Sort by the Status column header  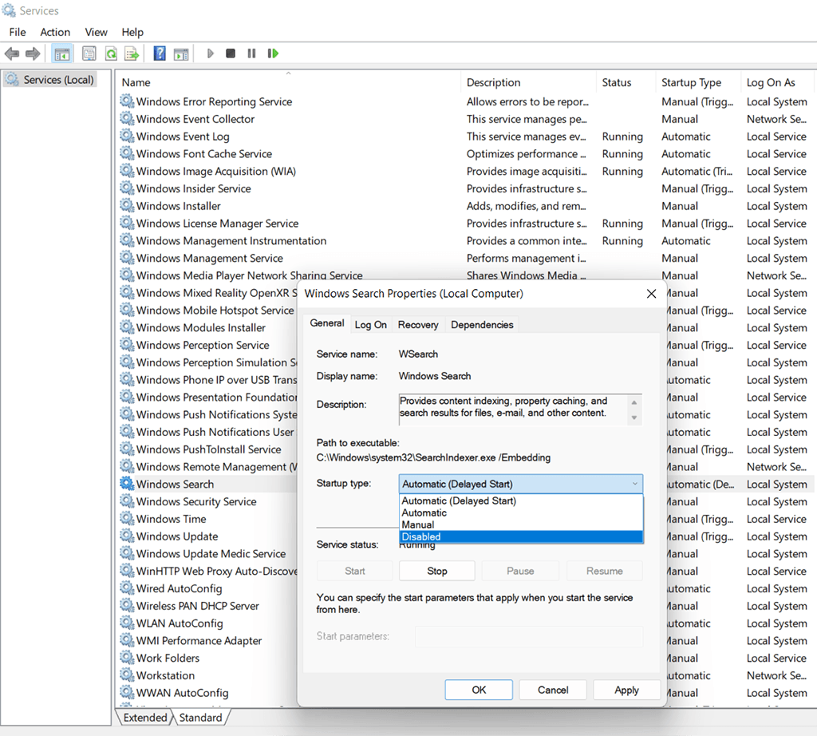(626, 82)
